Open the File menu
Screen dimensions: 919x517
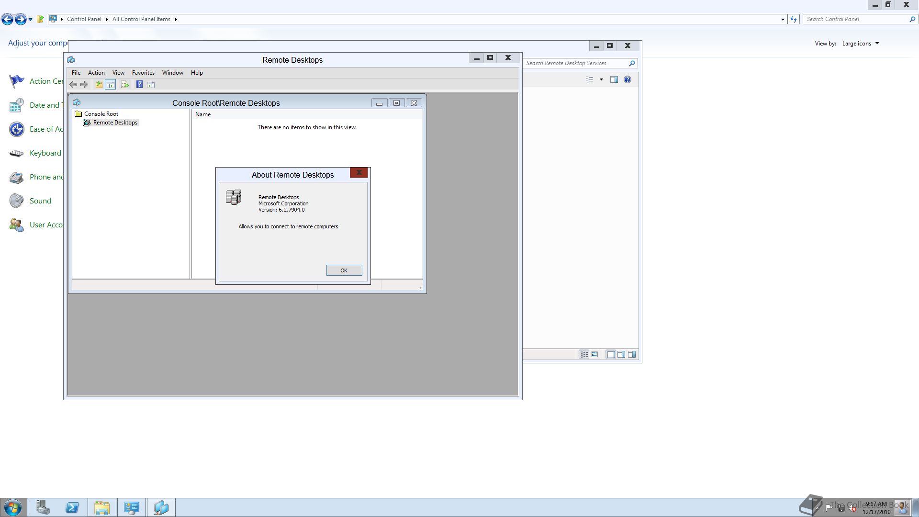[x=76, y=73]
